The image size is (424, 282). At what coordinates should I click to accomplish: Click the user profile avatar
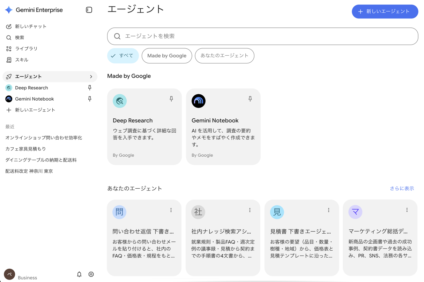coord(9,274)
